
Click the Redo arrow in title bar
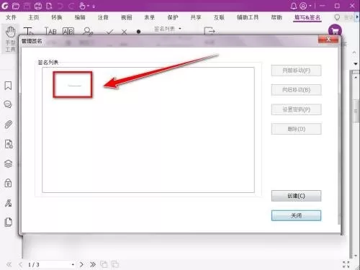click(x=71, y=6)
